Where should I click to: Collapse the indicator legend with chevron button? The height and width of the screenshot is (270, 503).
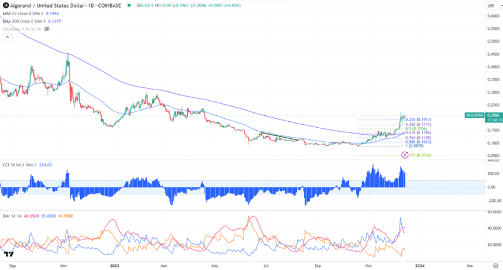[x=7, y=37]
